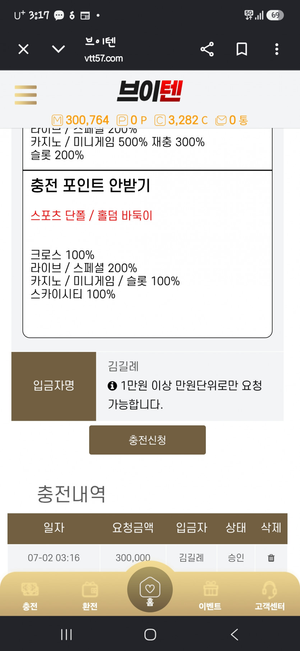Go to 홈 using the center heart icon

pyautogui.click(x=150, y=589)
